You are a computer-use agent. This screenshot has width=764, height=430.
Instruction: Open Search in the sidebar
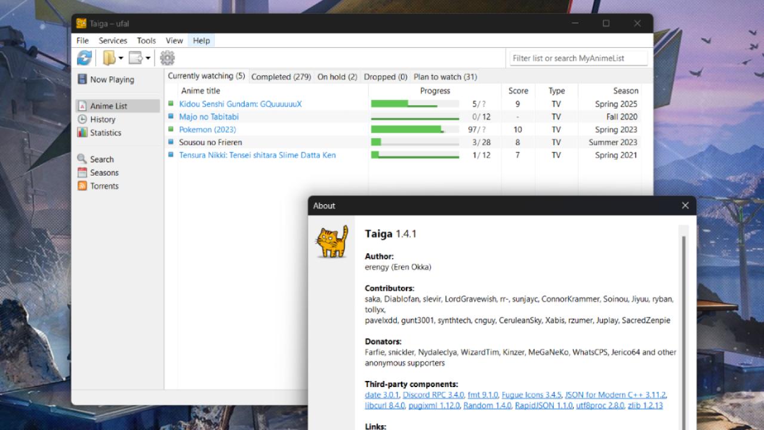tap(95, 159)
